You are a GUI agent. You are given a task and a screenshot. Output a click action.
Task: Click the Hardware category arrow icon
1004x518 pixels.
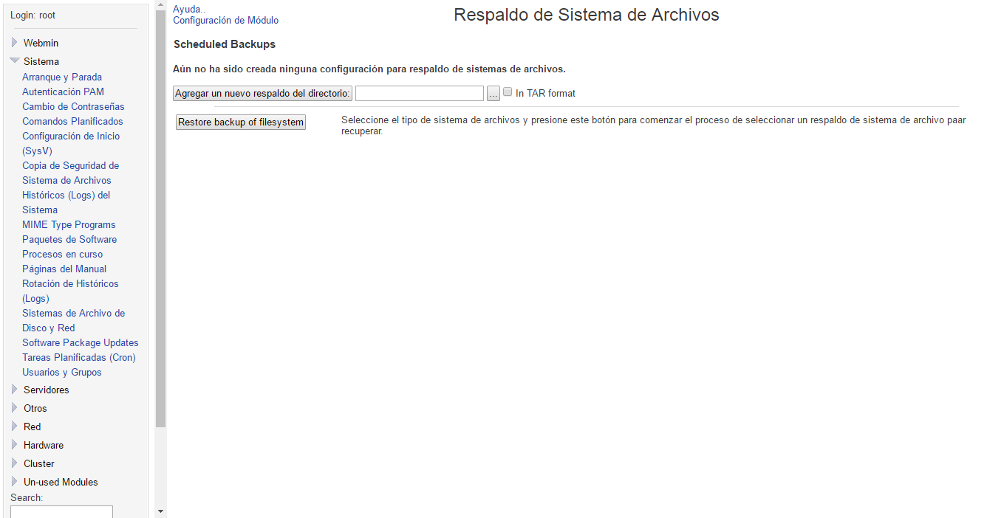pos(14,445)
